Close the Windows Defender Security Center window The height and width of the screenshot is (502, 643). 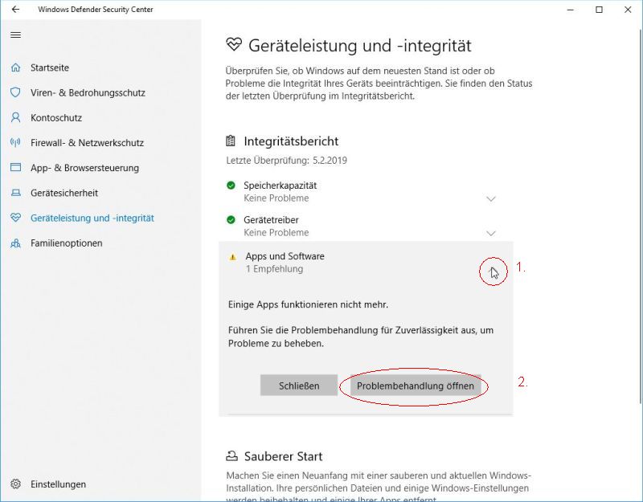[628, 10]
